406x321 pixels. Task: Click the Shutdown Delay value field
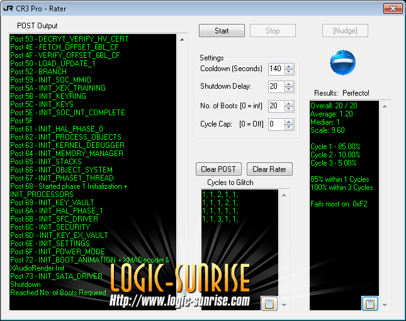pyautogui.click(x=276, y=87)
